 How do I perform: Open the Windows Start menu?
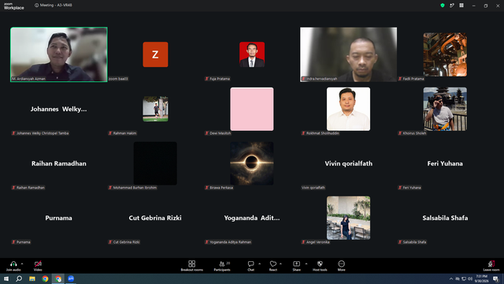click(x=6, y=278)
